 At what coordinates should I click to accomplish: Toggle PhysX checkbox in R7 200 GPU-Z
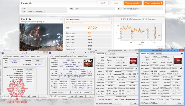(x=120, y=100)
